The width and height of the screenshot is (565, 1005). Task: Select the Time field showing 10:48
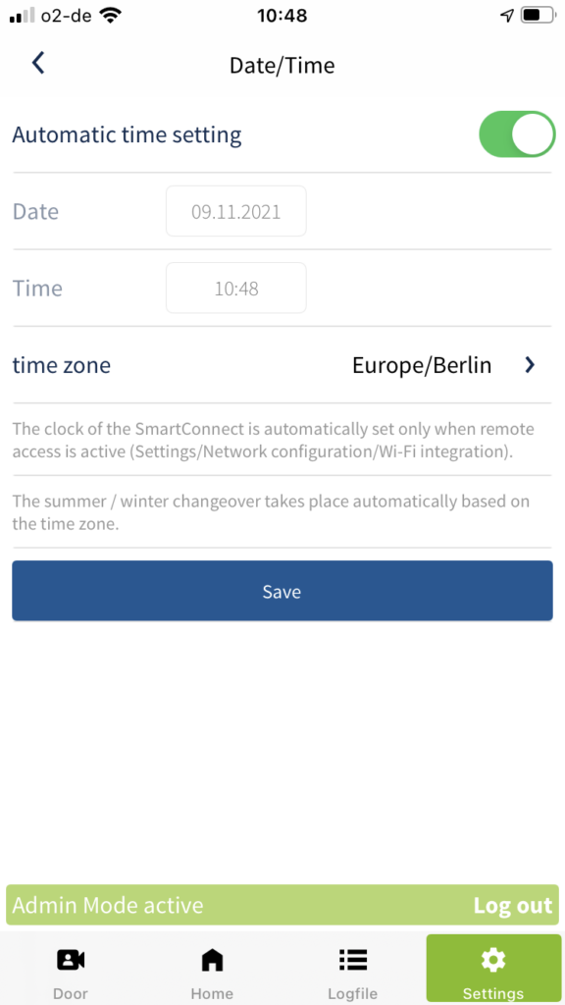(235, 289)
